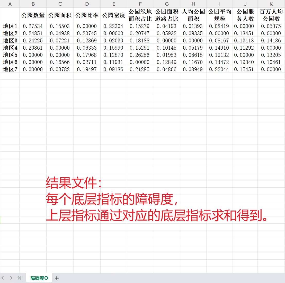Select column K header

(271, 4)
